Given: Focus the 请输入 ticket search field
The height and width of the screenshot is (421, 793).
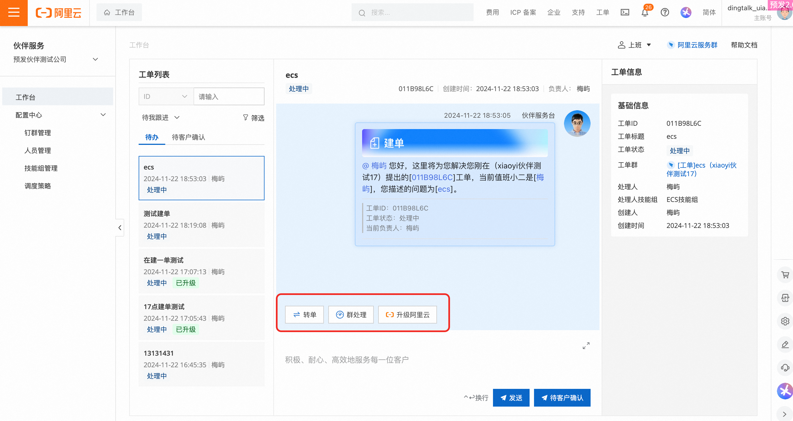Looking at the screenshot, I should click(x=229, y=97).
